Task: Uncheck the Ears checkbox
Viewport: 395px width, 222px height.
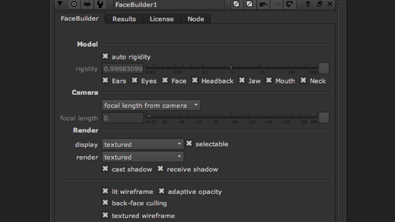Action: (105, 80)
